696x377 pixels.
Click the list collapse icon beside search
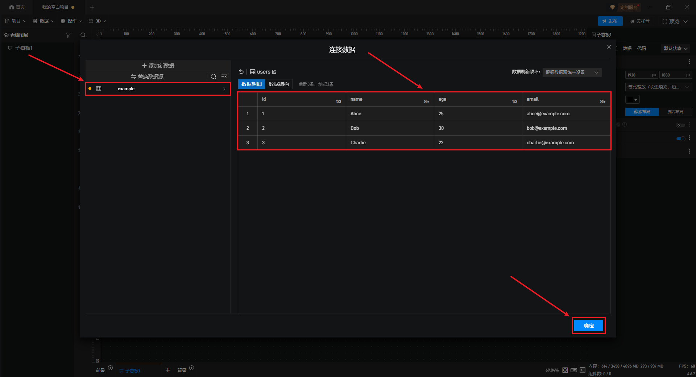[x=224, y=76]
